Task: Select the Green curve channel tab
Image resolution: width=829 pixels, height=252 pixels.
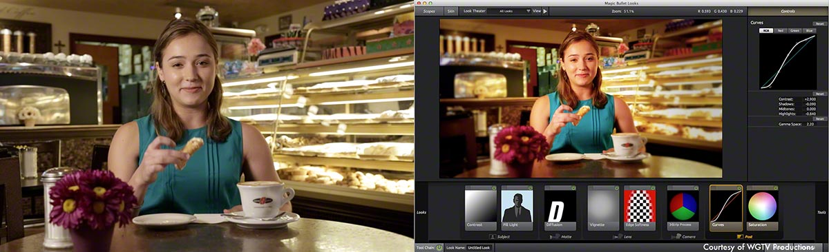Action: (x=795, y=31)
